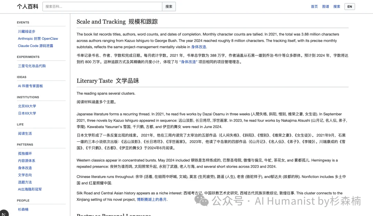Select the 孤独循环 pattern entry
The image size is (373, 216).
pos(25,153)
